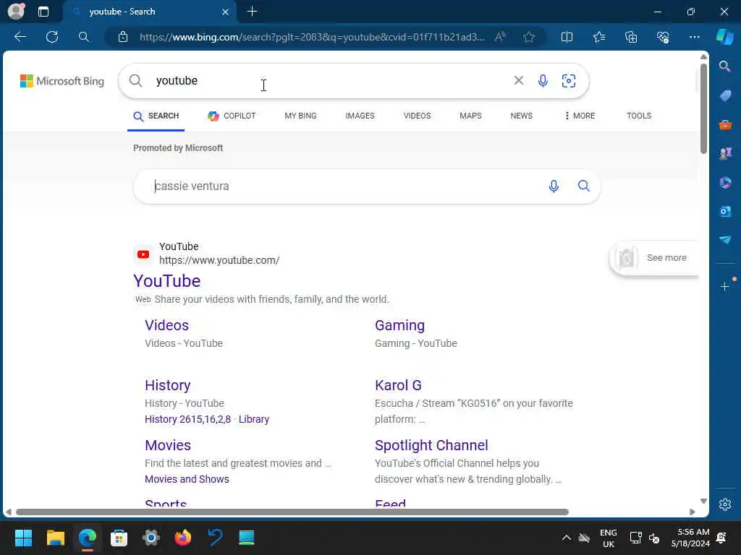
Task: Open Microsoft Store from taskbar
Action: click(x=119, y=538)
